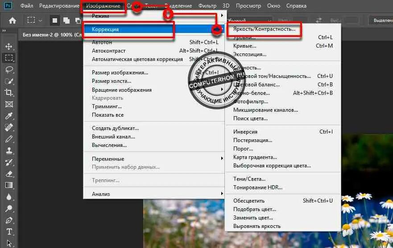This screenshot has width=393, height=248.
Task: Select the Dodge tool
Action: pos(9,208)
